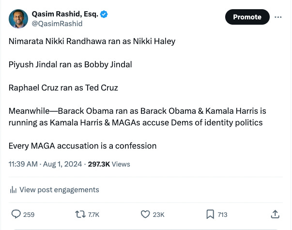Click the bar chart analytics icon
This screenshot has width=292, height=230.
[13, 190]
